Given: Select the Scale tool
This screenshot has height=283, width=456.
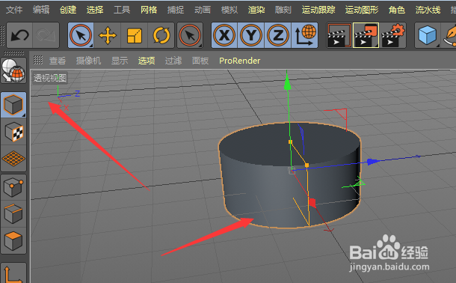Looking at the screenshot, I should [134, 35].
